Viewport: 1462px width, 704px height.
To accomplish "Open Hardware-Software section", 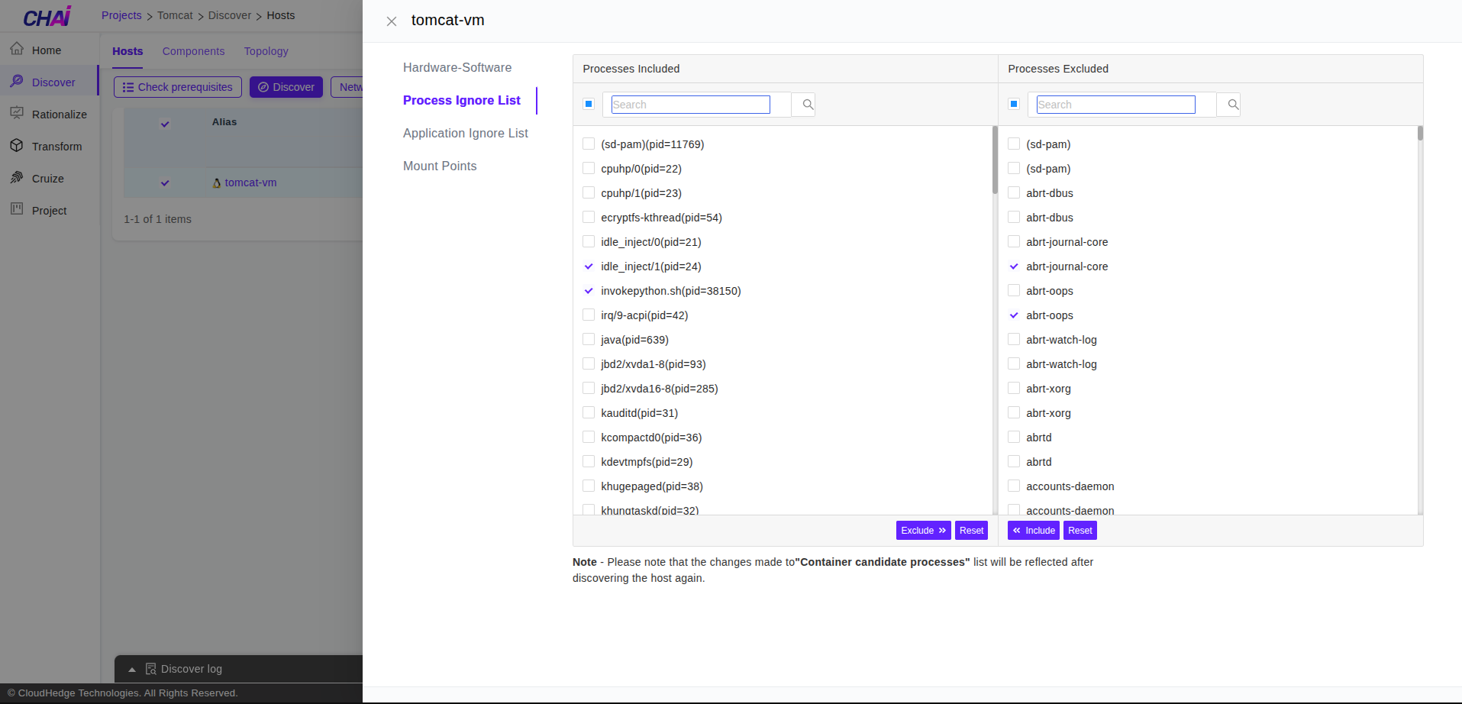I will click(457, 67).
